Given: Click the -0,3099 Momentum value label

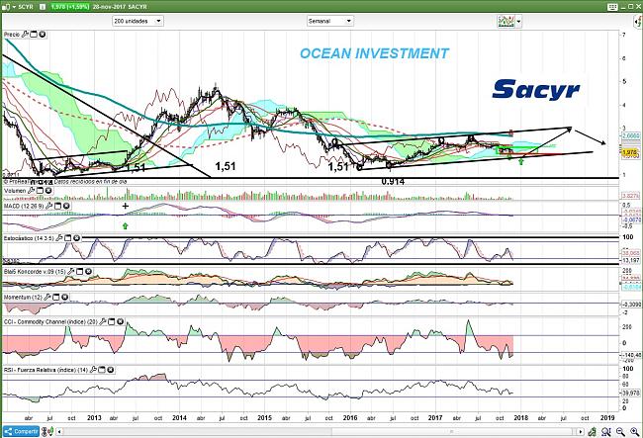Looking at the screenshot, I should 631,305.
